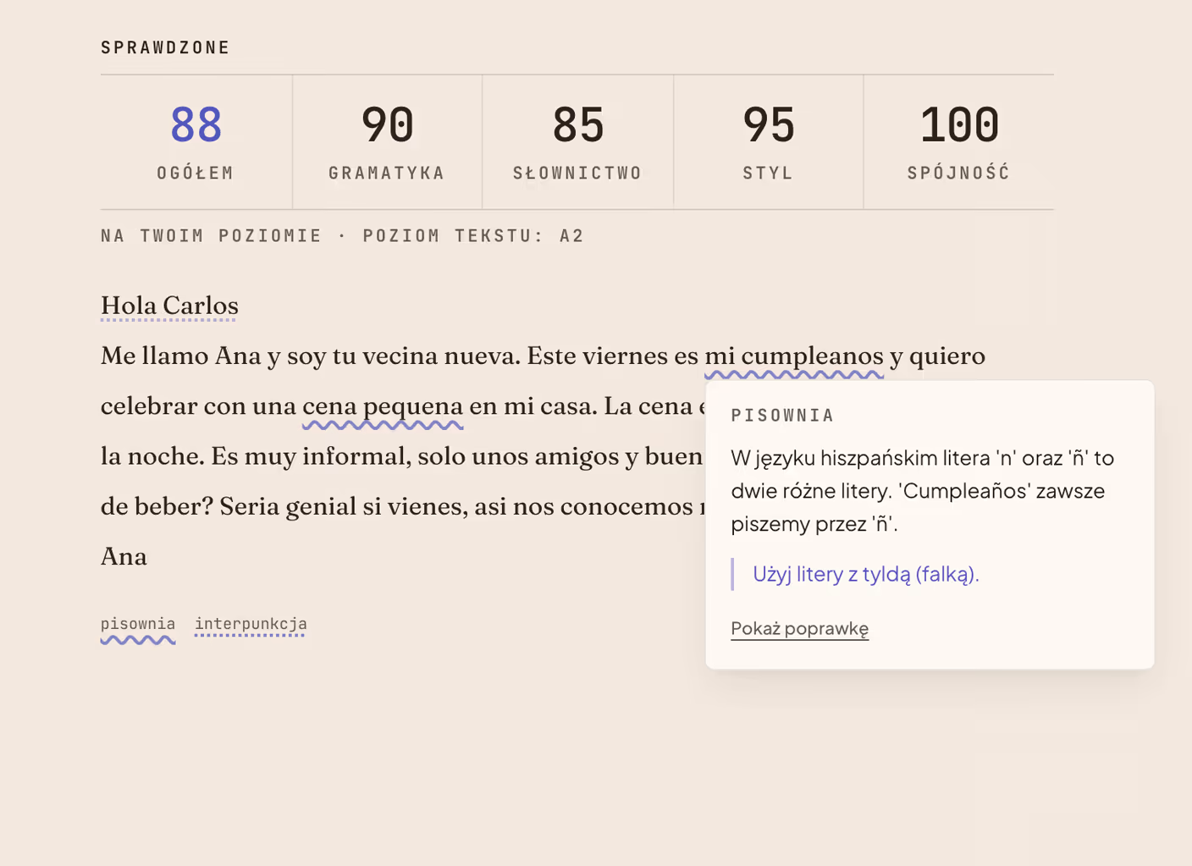Click the overall score 88 'Ogółem'
This screenshot has height=866, width=1192.
coord(196,141)
